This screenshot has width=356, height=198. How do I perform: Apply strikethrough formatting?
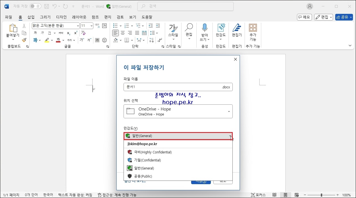61,33
